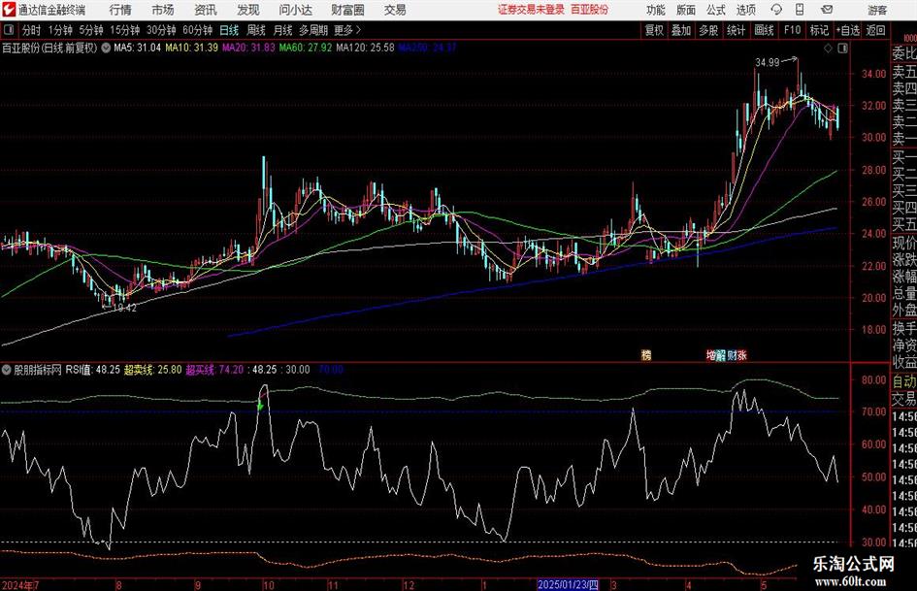Click the 返回 back button

pos(875,30)
